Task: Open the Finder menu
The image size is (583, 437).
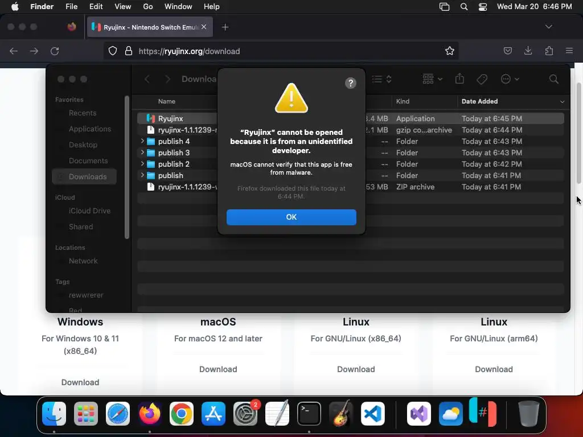Action: (x=42, y=7)
